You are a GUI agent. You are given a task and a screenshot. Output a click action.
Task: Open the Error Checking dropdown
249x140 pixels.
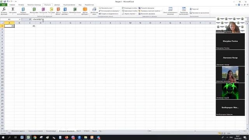161,11
